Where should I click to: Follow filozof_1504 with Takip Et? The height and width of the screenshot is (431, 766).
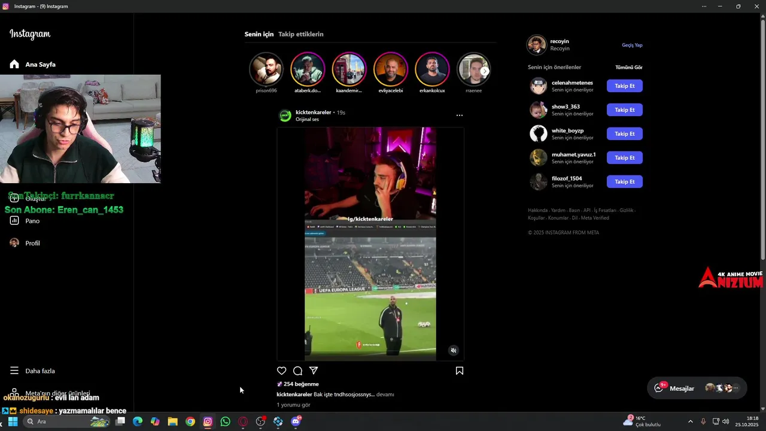tap(625, 181)
